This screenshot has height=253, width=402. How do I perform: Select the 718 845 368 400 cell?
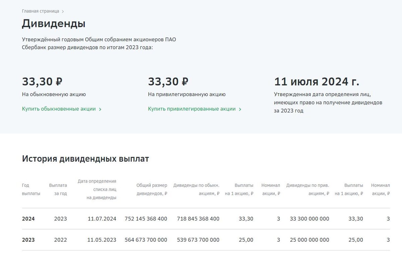[198, 219]
